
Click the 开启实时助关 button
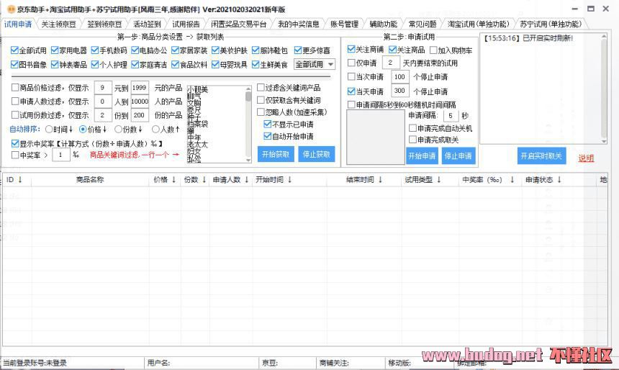pyautogui.click(x=541, y=156)
